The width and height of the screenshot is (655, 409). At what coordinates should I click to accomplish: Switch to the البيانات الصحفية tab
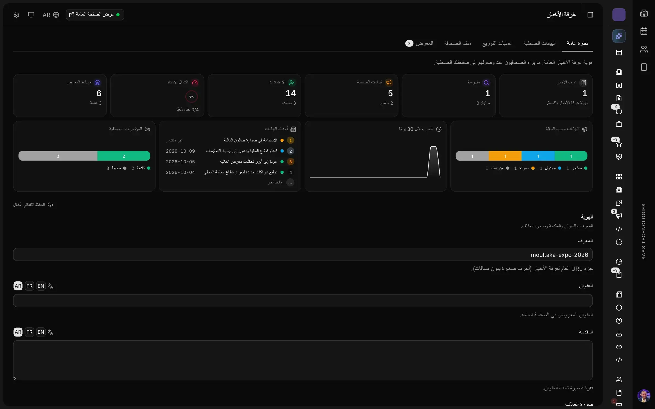(x=539, y=43)
